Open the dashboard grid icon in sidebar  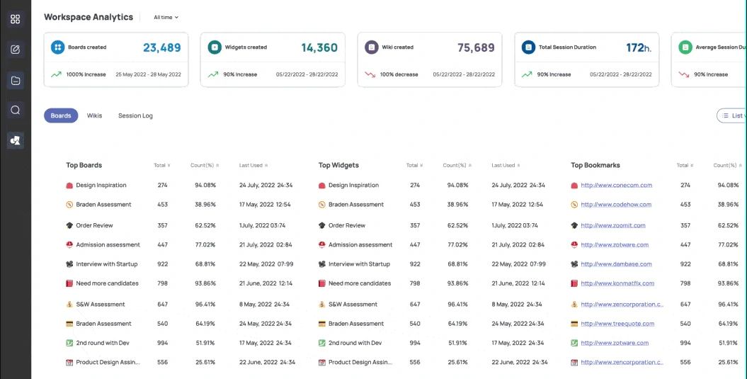16,19
